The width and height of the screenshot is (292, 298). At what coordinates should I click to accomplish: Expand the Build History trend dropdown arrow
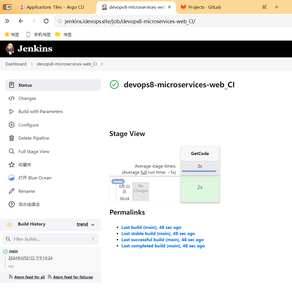[x=93, y=225]
